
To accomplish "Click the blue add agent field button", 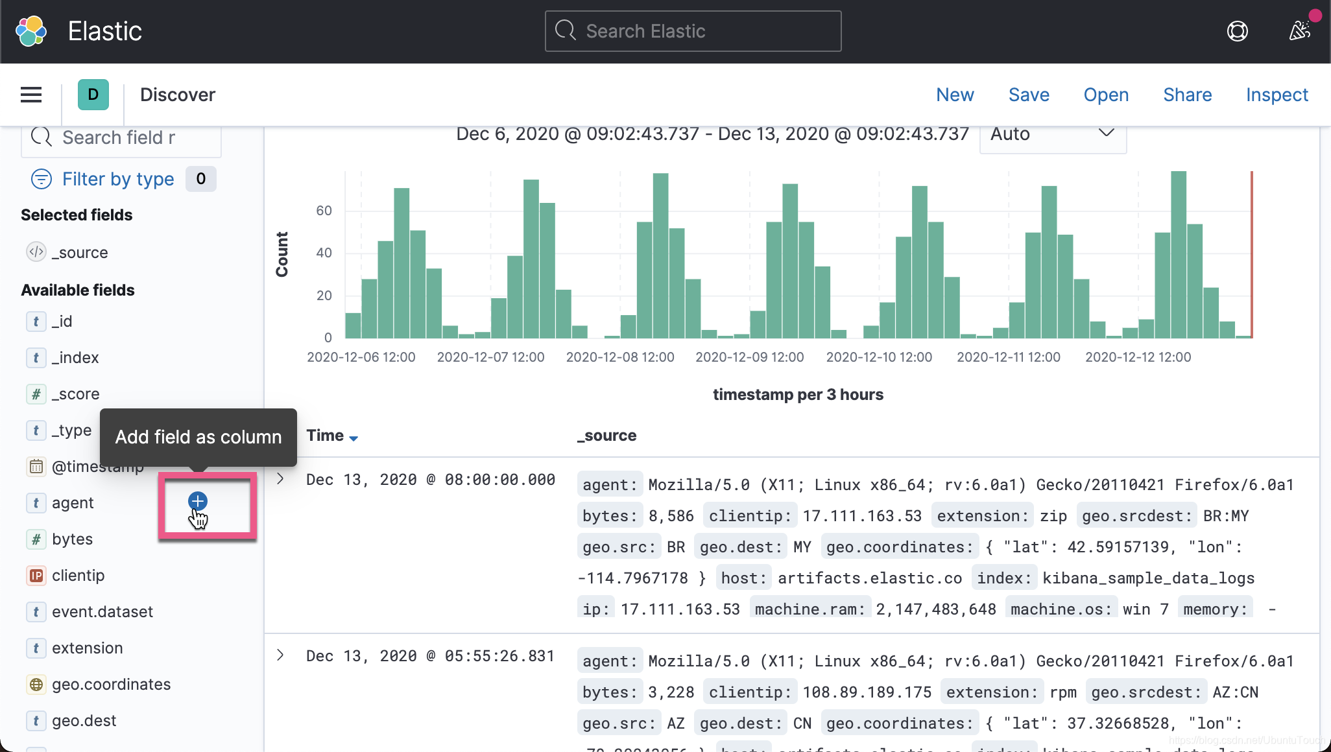I will point(197,501).
